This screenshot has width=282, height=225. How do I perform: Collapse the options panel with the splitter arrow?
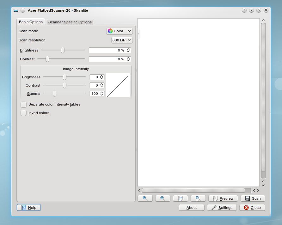coord(138,33)
